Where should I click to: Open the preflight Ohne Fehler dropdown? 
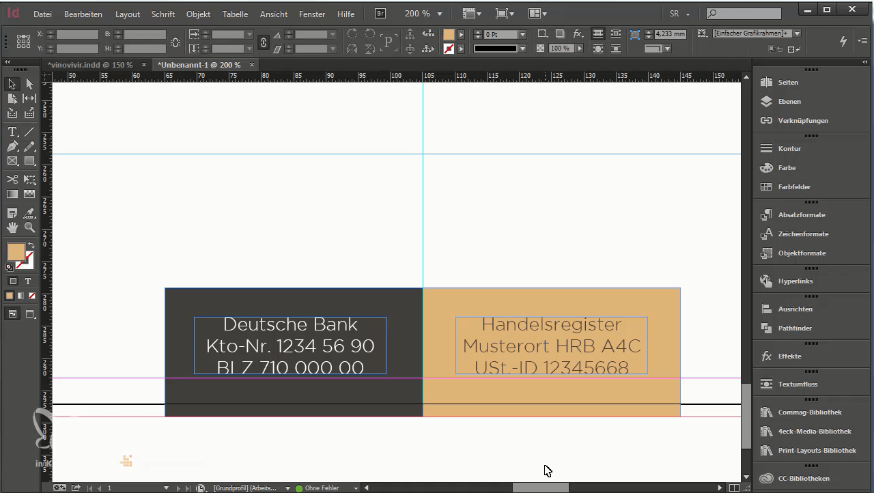coord(356,488)
